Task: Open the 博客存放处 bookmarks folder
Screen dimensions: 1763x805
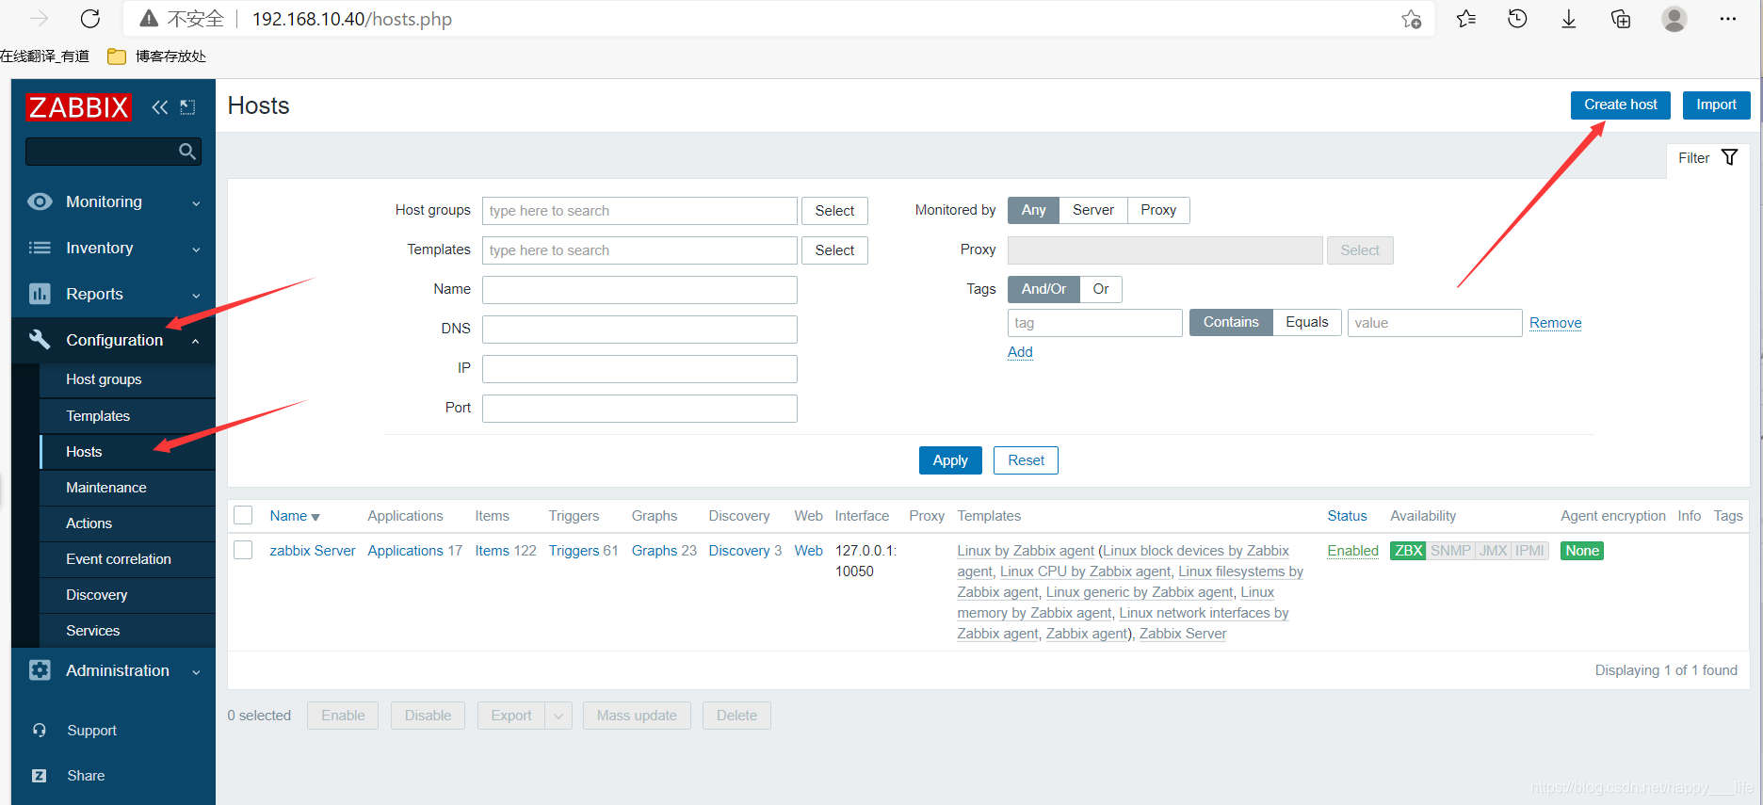Action: 157,56
